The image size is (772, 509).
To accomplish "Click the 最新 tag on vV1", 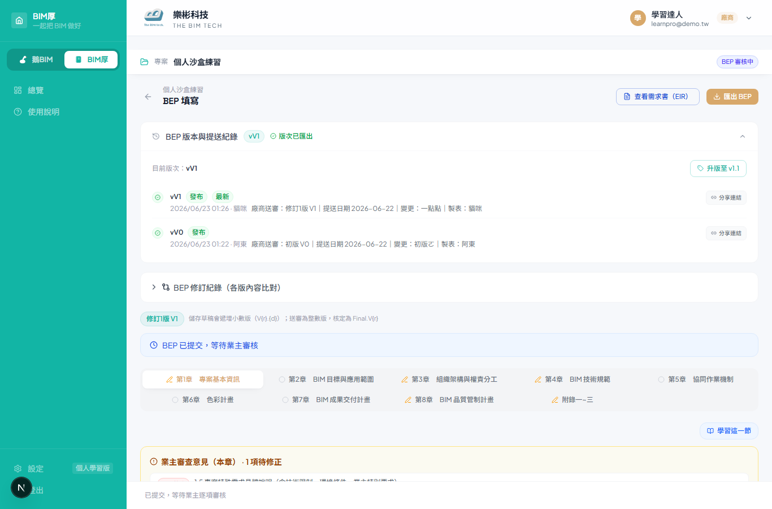I will [x=222, y=197].
